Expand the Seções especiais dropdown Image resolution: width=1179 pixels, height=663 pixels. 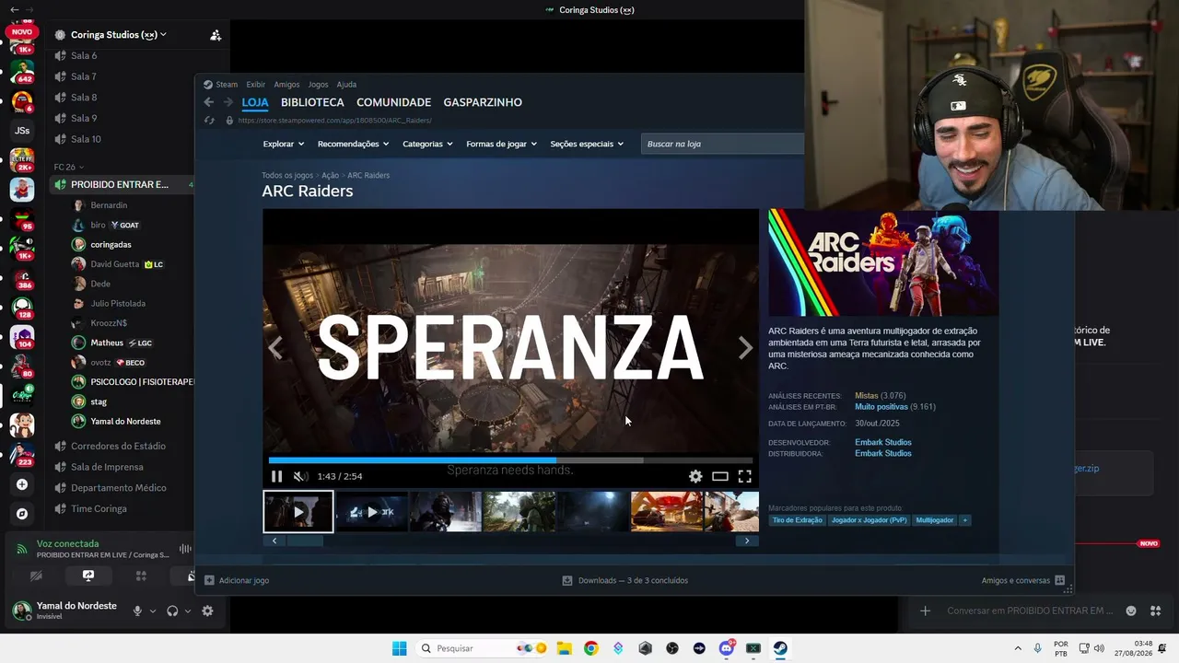(x=587, y=144)
